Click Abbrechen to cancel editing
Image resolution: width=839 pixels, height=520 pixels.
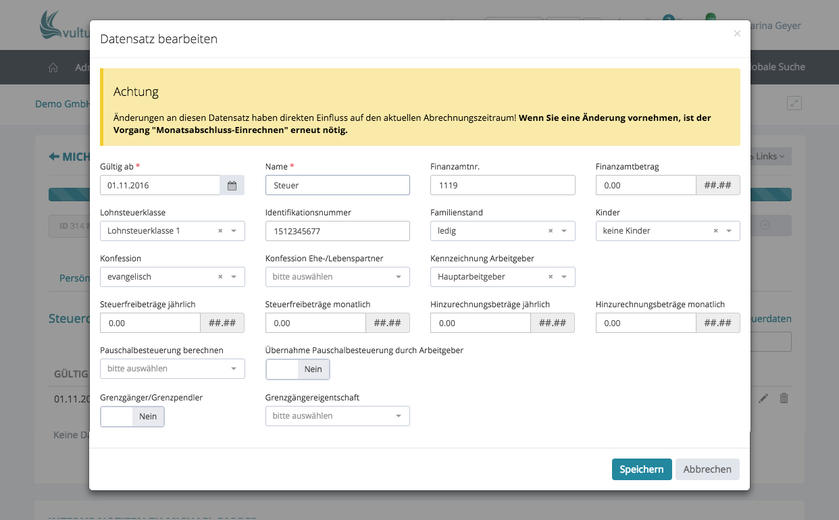pyautogui.click(x=707, y=469)
